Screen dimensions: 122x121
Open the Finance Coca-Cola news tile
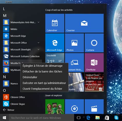tap(94, 82)
